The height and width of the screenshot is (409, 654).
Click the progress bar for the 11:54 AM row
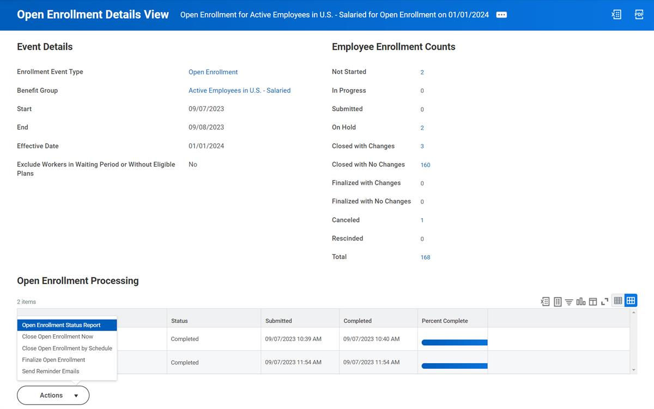455,366
